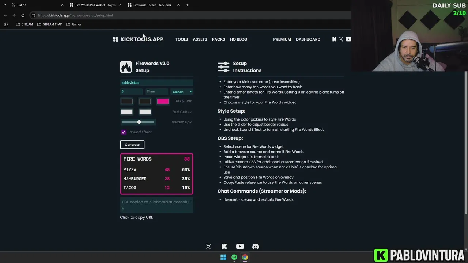Pick the first white text color swatch
468x263 pixels.
tap(127, 112)
